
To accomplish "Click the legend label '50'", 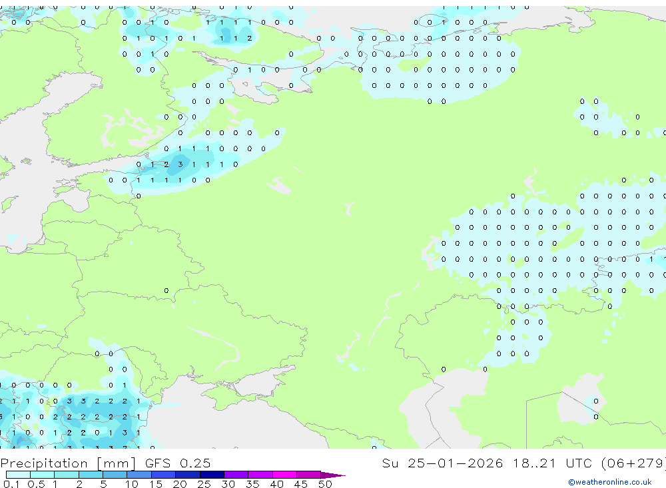I will (325, 484).
